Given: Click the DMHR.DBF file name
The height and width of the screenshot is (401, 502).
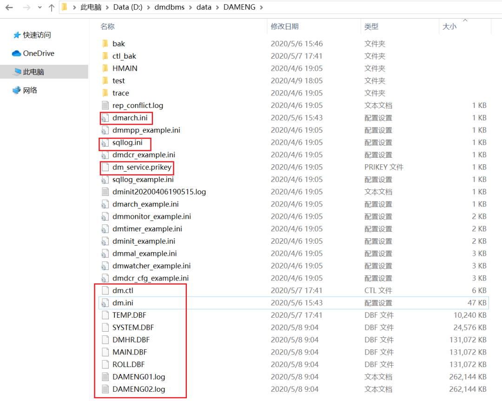Looking at the screenshot, I should coord(131,340).
